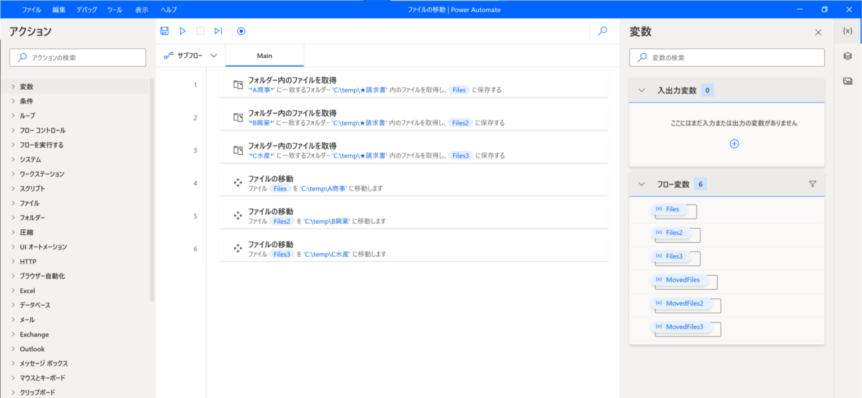
Task: Open the images pane
Action: tap(848, 79)
